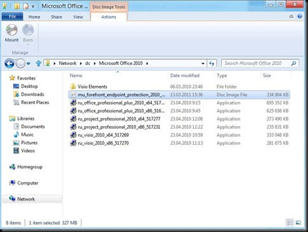Click the Burn disc icon
The width and height of the screenshot is (308, 232).
[28, 30]
